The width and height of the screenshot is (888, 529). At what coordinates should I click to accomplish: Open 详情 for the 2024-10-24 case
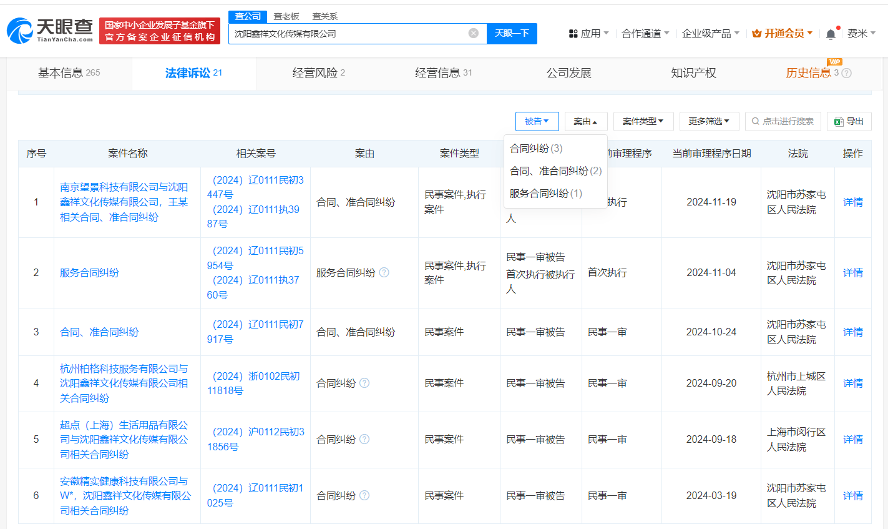point(853,332)
